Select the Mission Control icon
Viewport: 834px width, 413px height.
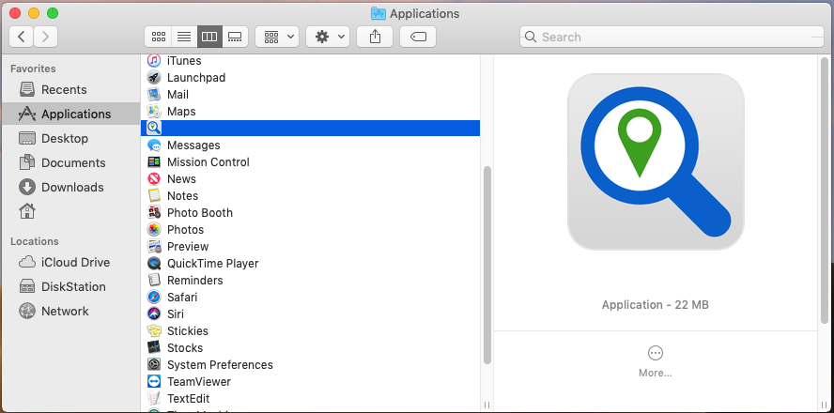click(x=154, y=162)
